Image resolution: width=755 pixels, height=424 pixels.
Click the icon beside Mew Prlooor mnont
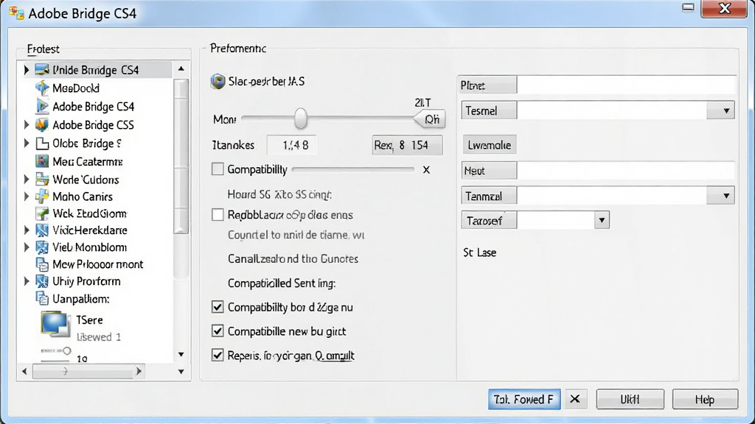click(42, 264)
